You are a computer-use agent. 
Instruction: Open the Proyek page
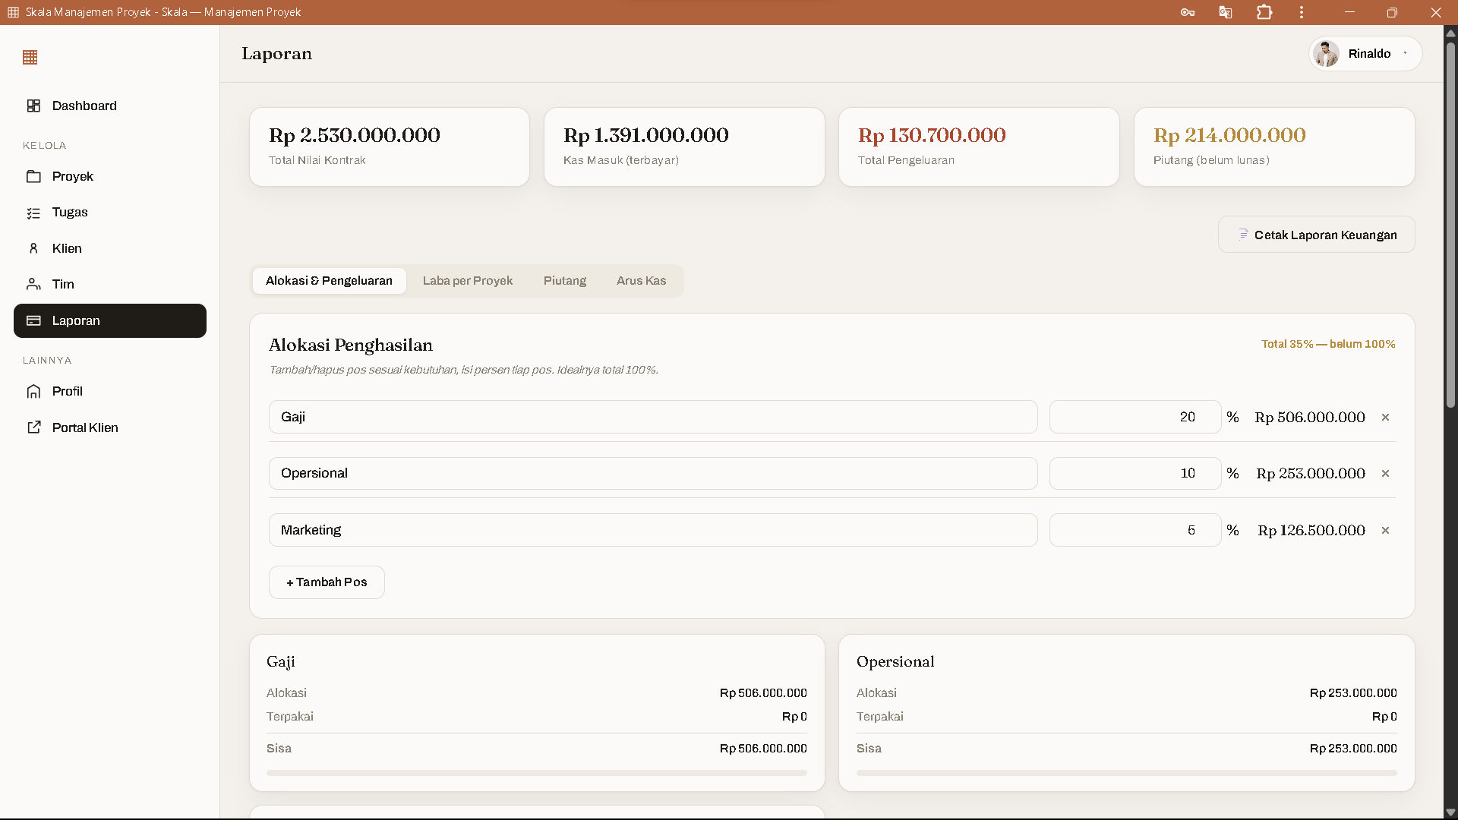[110, 176]
